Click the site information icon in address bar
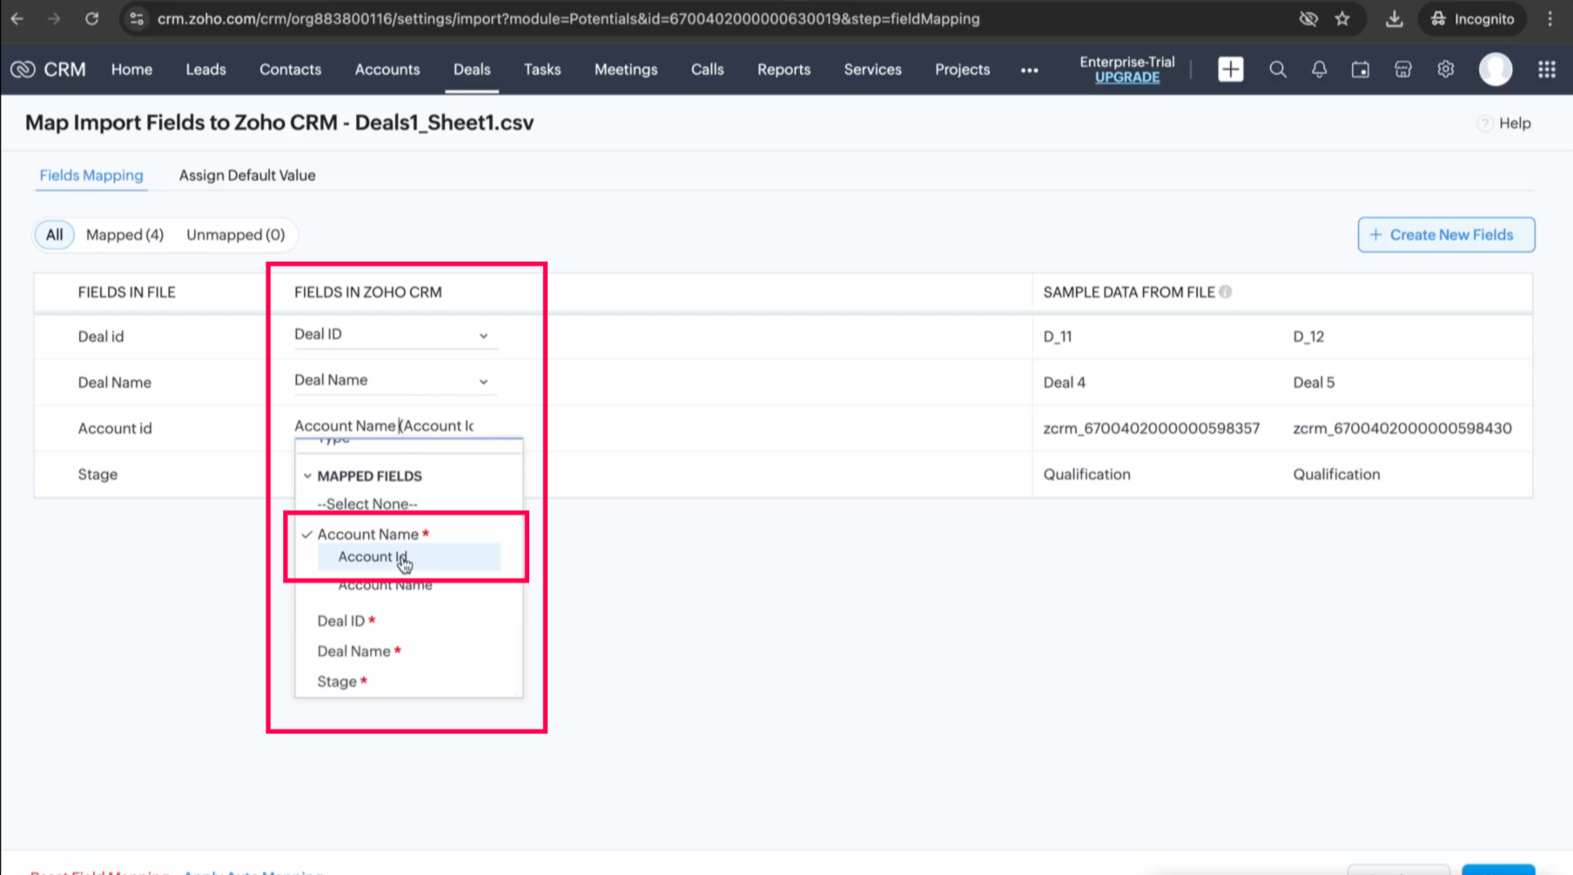Screen dimensions: 1573x875 (x=137, y=18)
